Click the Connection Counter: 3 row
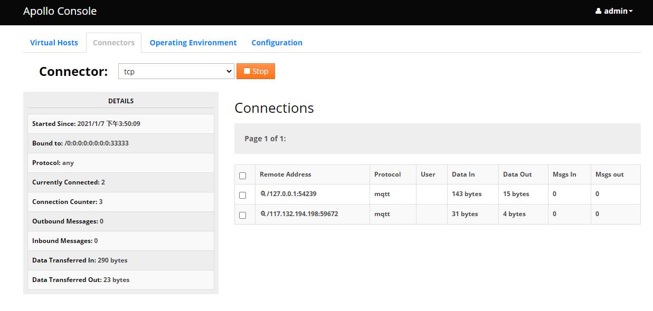 click(121, 202)
